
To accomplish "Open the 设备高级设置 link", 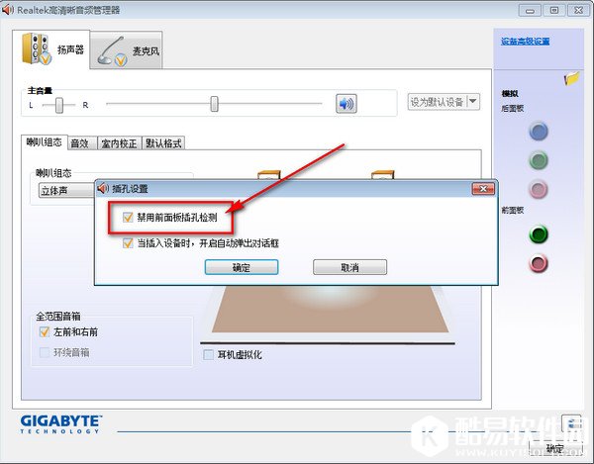I will point(525,42).
